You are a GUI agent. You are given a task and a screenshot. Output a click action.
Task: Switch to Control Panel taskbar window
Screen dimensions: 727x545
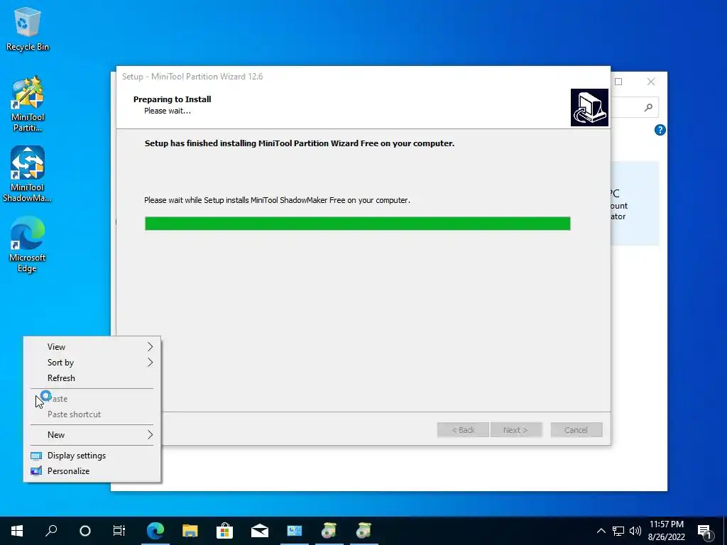(295, 531)
